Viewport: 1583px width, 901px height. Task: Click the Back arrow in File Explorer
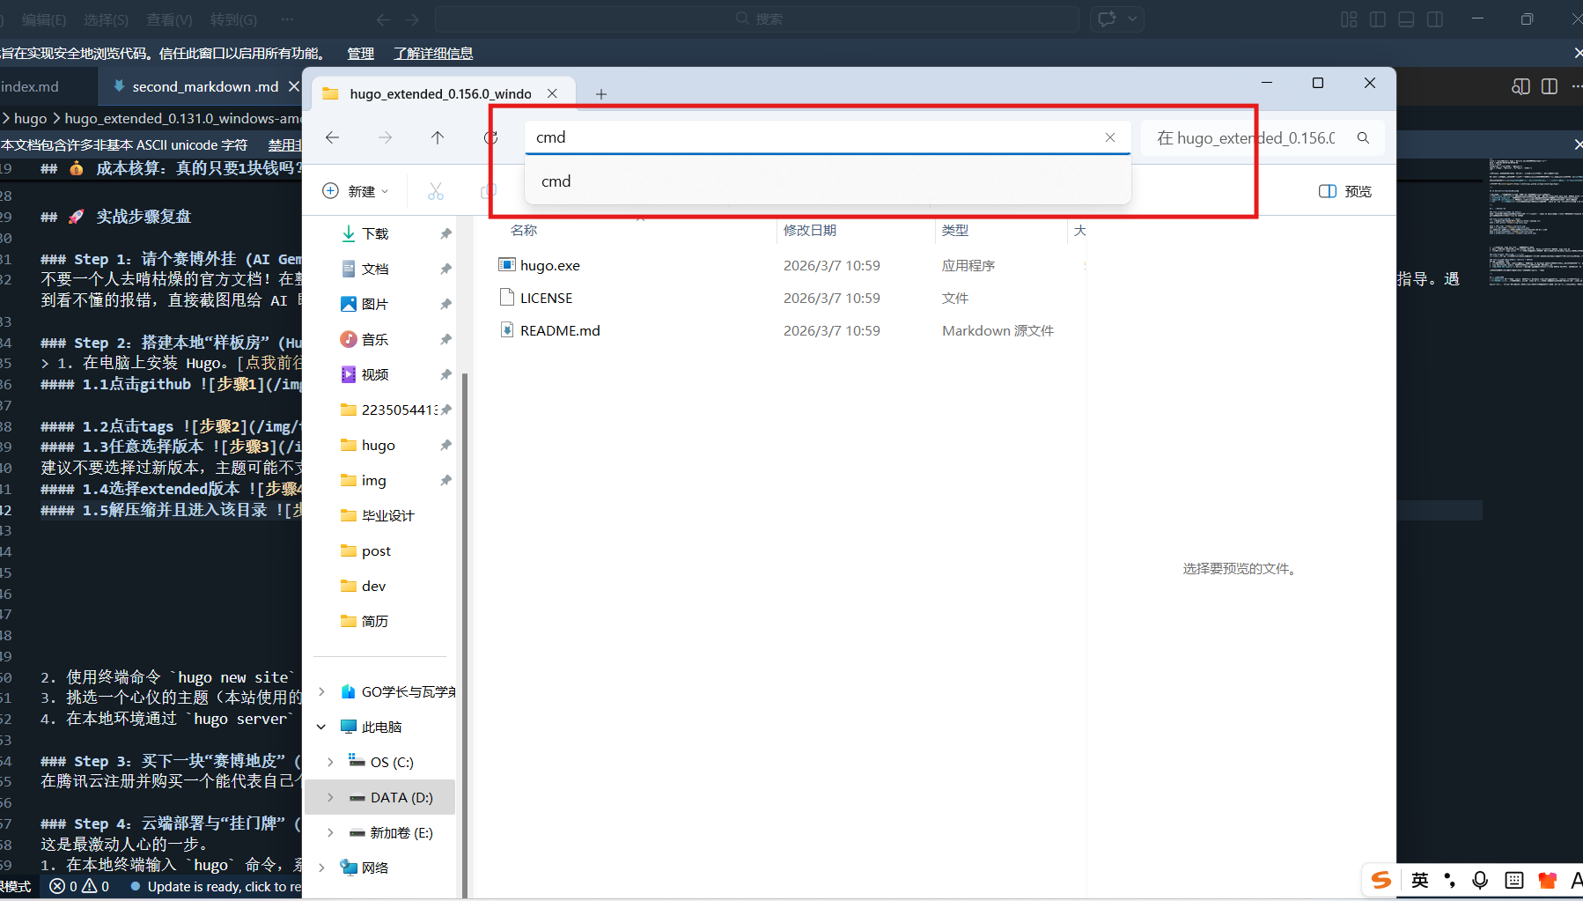click(x=332, y=137)
